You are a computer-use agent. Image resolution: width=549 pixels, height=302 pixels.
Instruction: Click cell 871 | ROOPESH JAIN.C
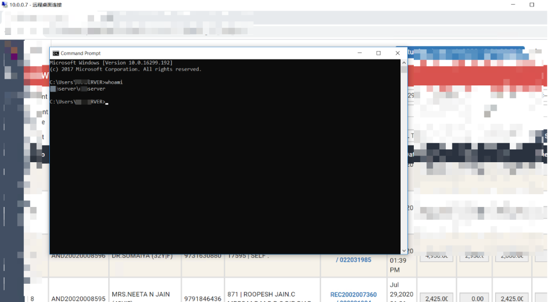tap(261, 294)
